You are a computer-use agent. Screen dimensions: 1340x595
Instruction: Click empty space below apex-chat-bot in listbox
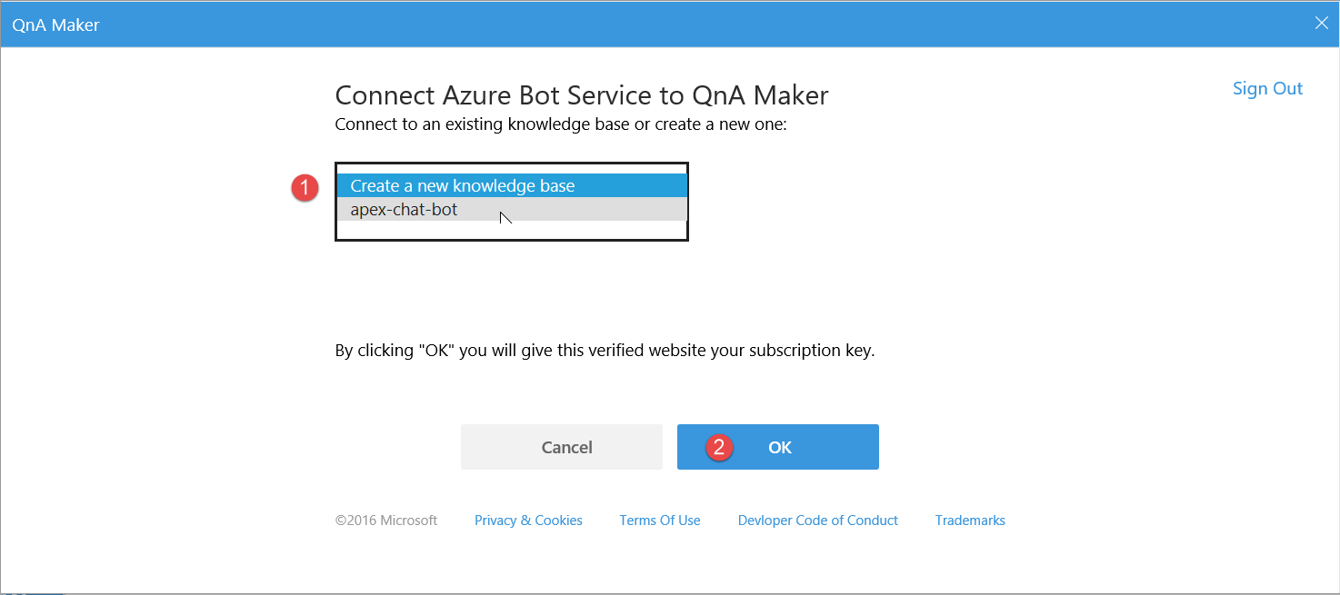(x=511, y=230)
